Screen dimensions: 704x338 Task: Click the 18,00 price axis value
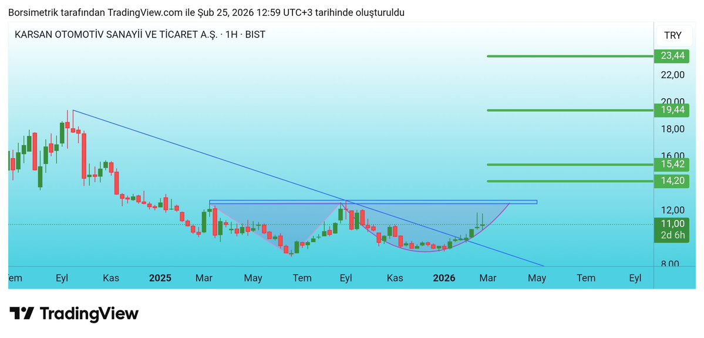[x=672, y=129]
